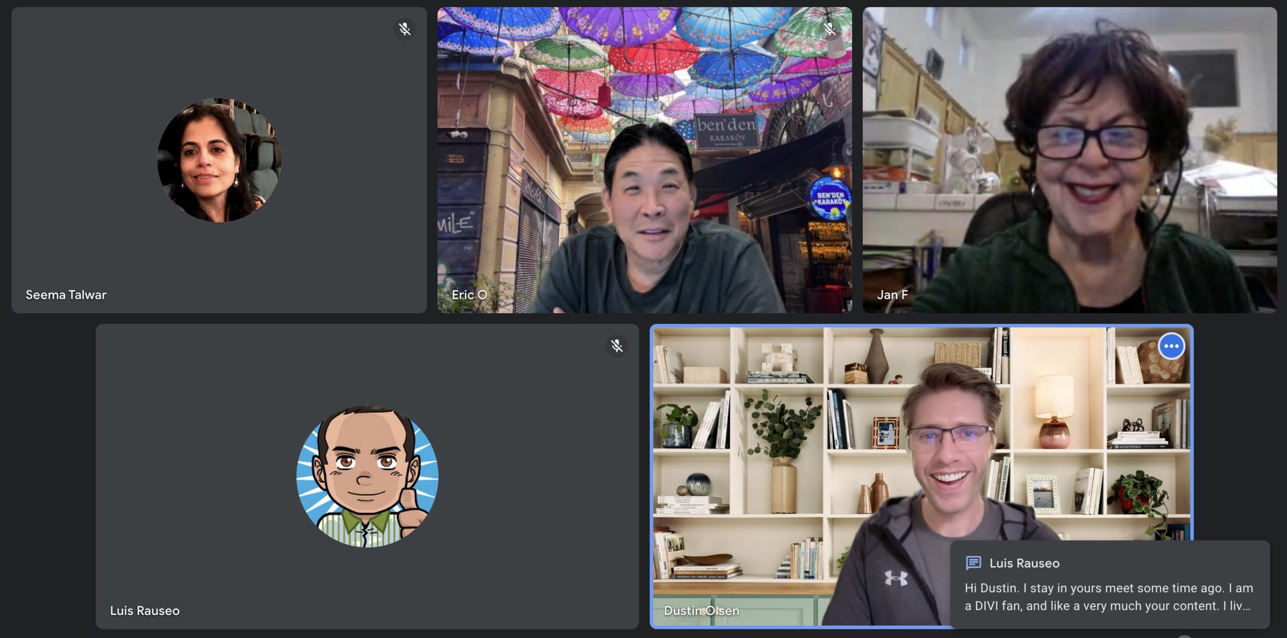Click the Luis Rauseo tile name label
This screenshot has height=638, width=1287.
[x=145, y=610]
